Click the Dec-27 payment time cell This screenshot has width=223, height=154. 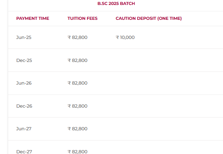click(x=24, y=152)
